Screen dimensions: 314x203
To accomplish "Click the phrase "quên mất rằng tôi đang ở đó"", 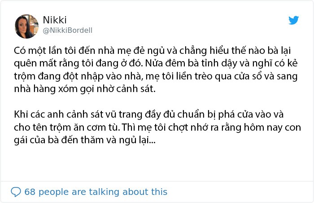I will click(x=78, y=63).
